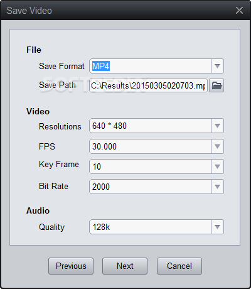The height and width of the screenshot is (289, 251).
Task: Click the Key Frame value 10 field
Action: click(150, 166)
